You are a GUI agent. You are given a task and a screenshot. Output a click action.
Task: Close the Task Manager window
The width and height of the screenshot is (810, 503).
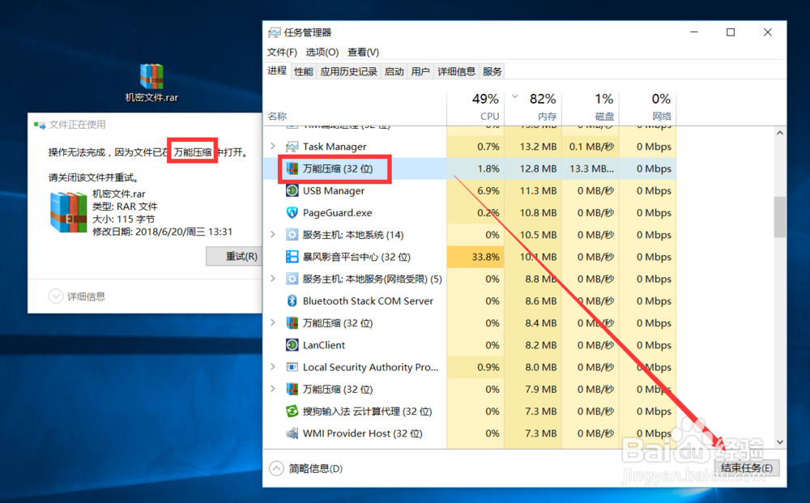tap(768, 32)
